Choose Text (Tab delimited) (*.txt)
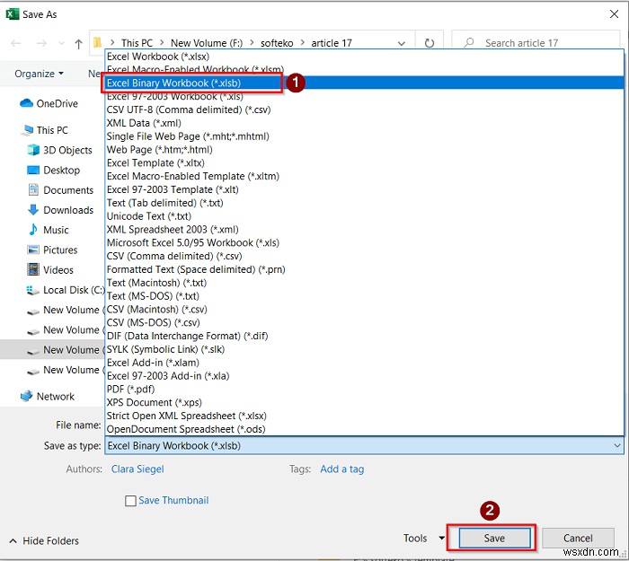 (x=364, y=203)
